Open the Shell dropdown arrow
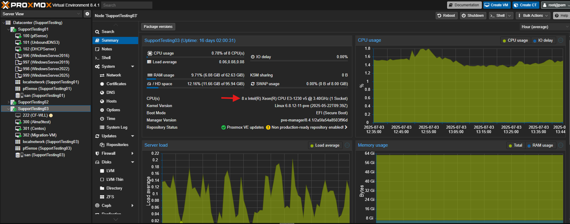The height and width of the screenshot is (224, 570). pos(509,16)
